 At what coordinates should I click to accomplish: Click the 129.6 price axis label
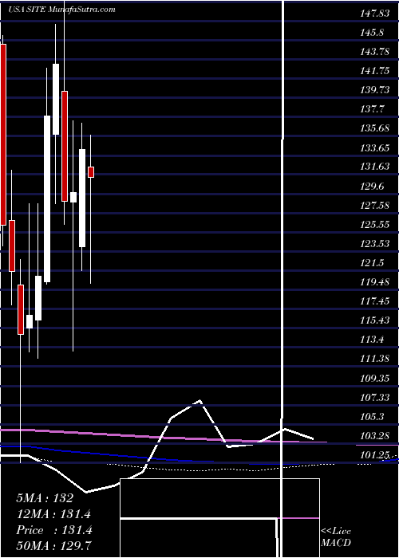click(x=372, y=186)
